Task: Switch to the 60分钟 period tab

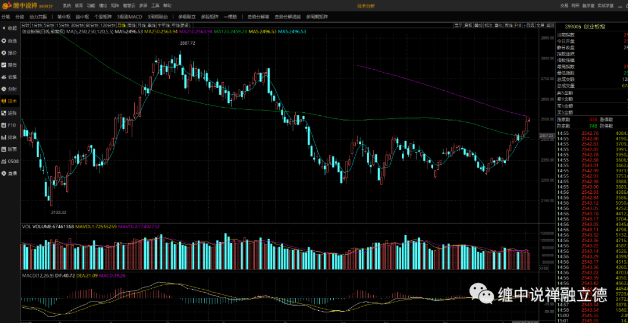Action: 92,25
